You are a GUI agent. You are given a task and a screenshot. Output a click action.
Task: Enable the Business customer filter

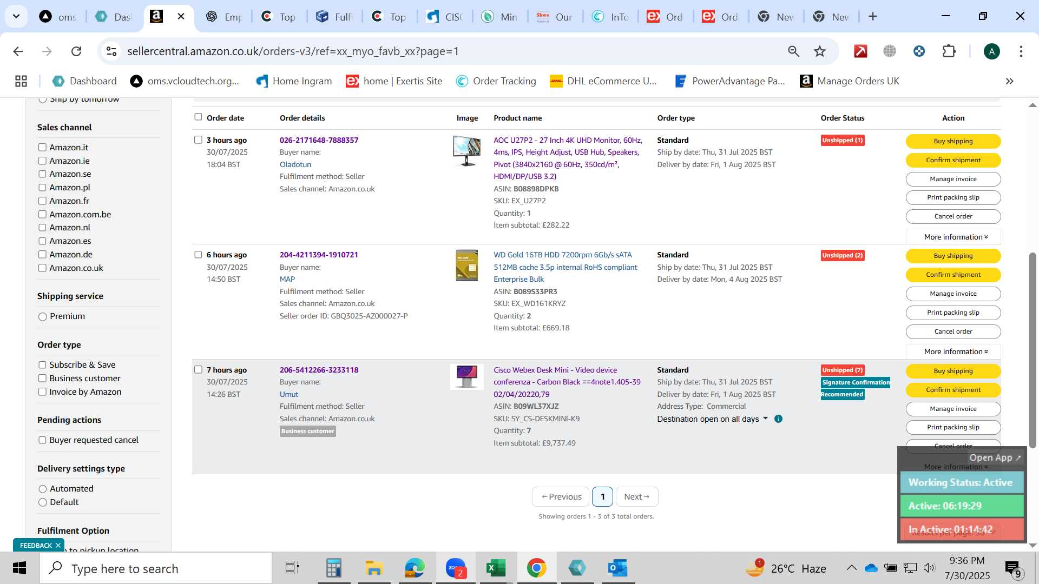(x=42, y=379)
